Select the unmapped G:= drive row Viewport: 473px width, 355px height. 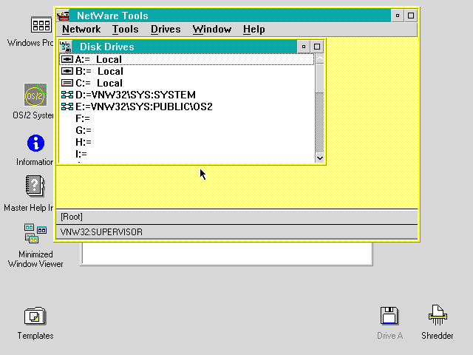click(187, 130)
